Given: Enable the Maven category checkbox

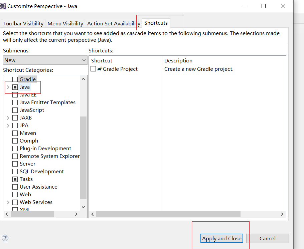Looking at the screenshot, I should click(15, 133).
